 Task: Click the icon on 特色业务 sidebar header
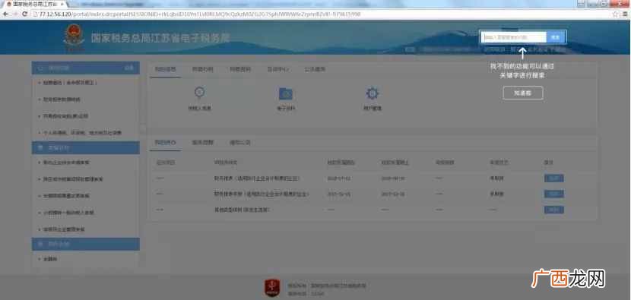coord(40,244)
